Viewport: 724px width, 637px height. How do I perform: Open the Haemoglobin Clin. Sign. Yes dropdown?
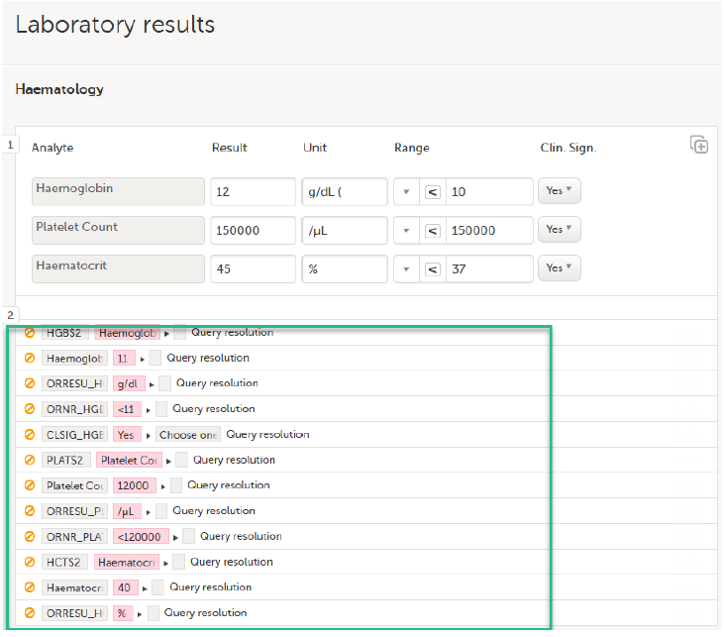(x=559, y=191)
